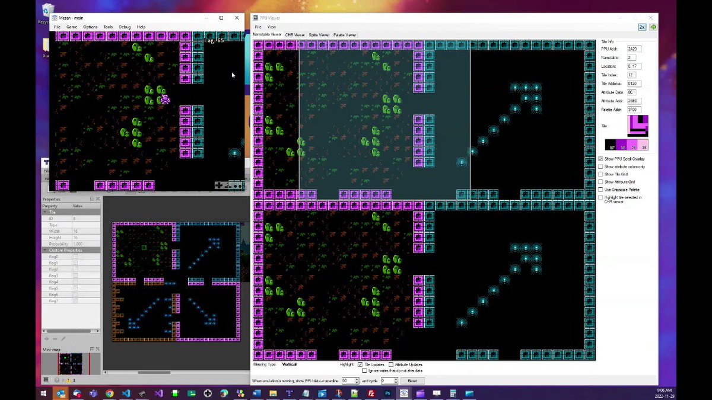The width and height of the screenshot is (712, 400).
Task: Enable Use Grayscale Palette
Action: coord(600,190)
